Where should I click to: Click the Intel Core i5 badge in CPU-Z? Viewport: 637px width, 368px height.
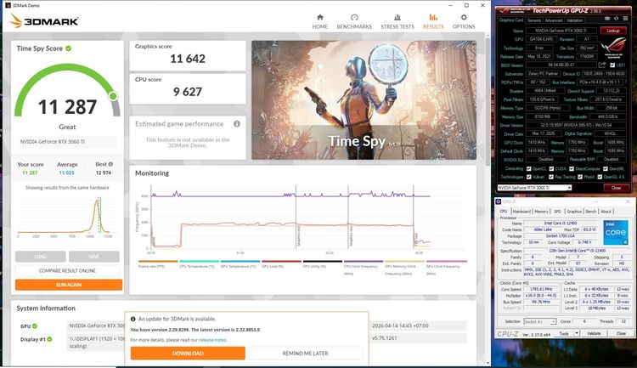616,233
